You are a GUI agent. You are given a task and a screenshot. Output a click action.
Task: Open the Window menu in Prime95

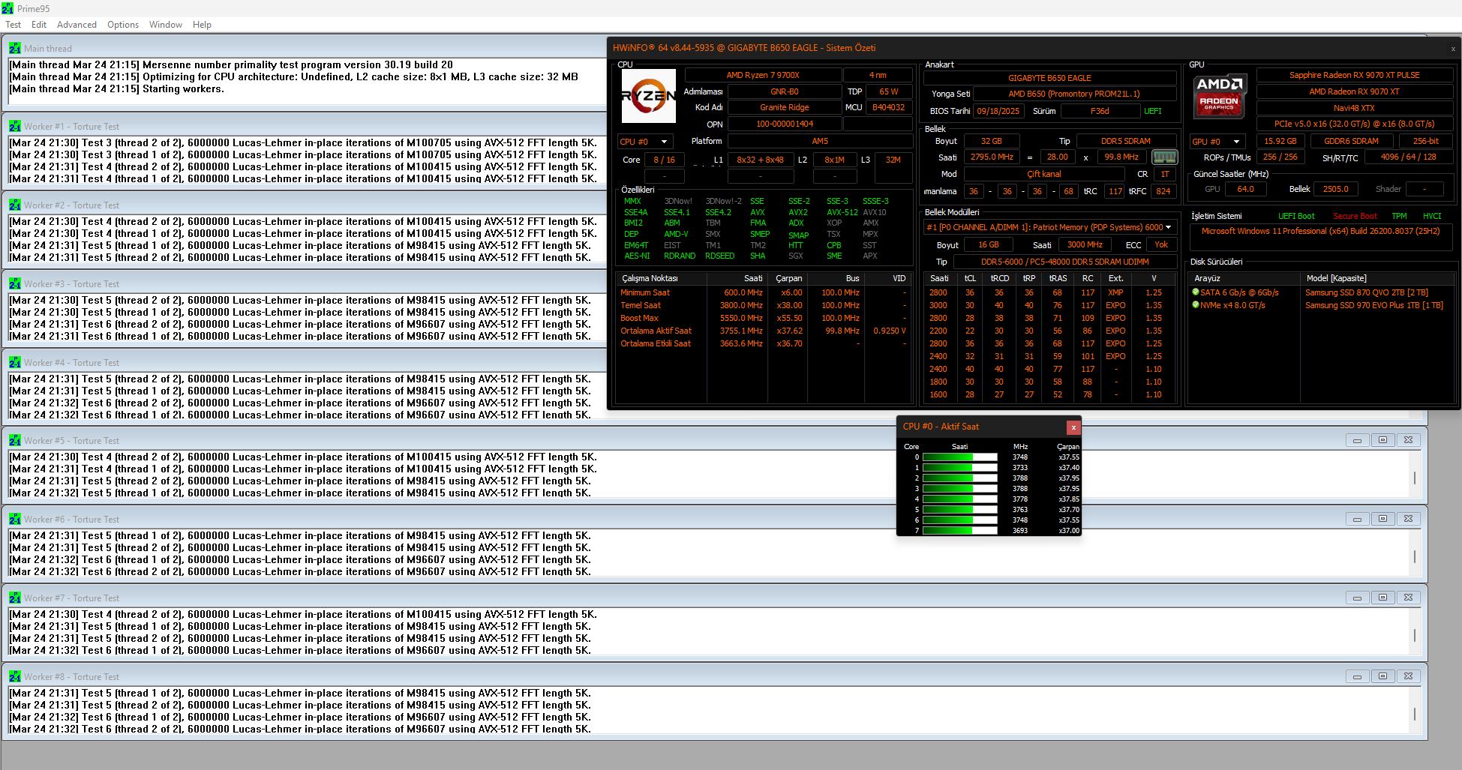(166, 25)
